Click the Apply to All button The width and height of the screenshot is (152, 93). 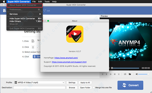click(85, 83)
